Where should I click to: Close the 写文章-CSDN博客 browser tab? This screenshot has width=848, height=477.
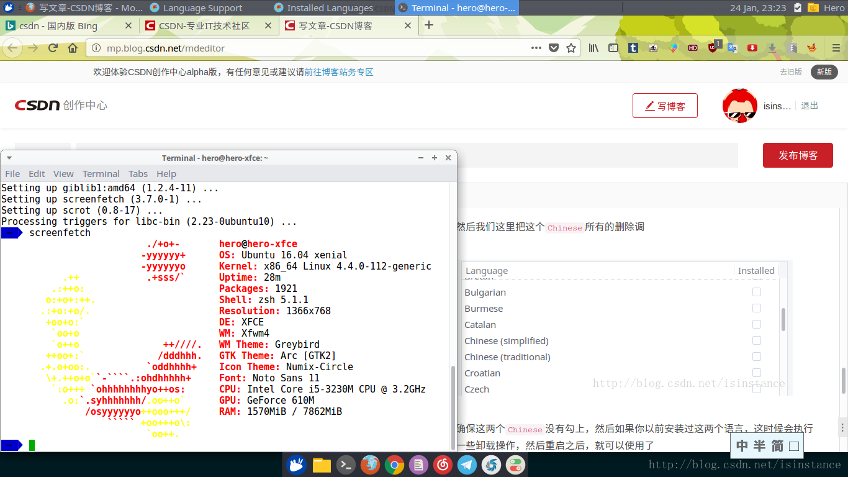coord(408,25)
